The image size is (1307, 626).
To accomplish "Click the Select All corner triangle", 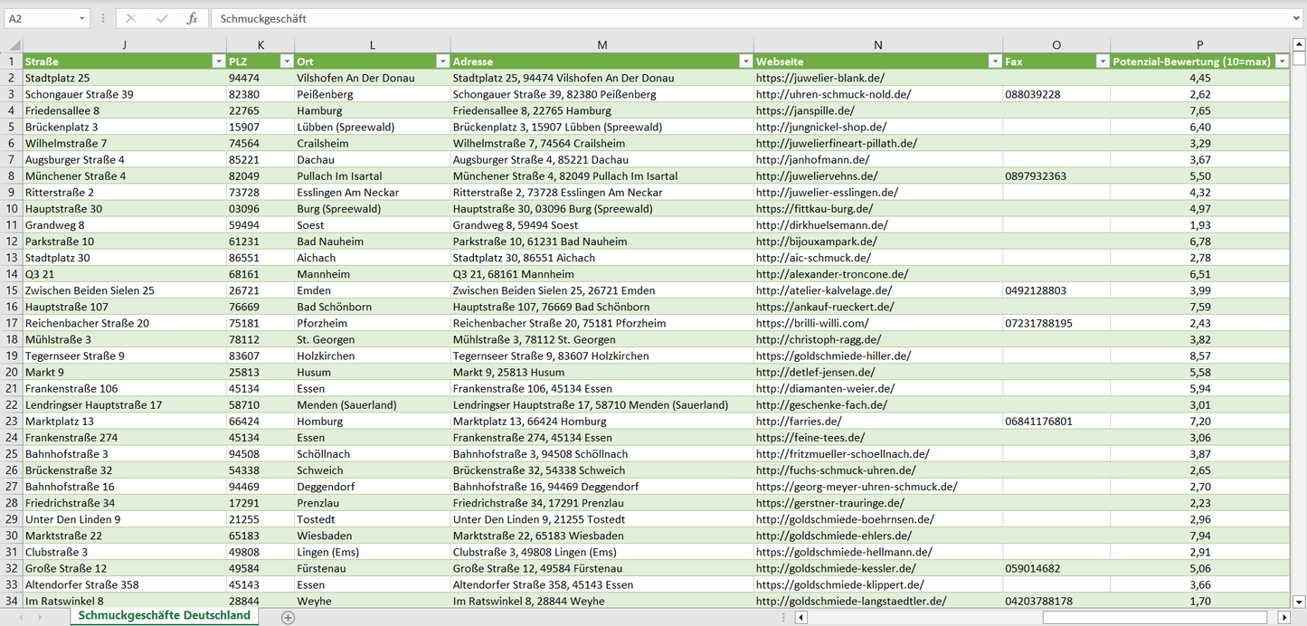I will (14, 45).
